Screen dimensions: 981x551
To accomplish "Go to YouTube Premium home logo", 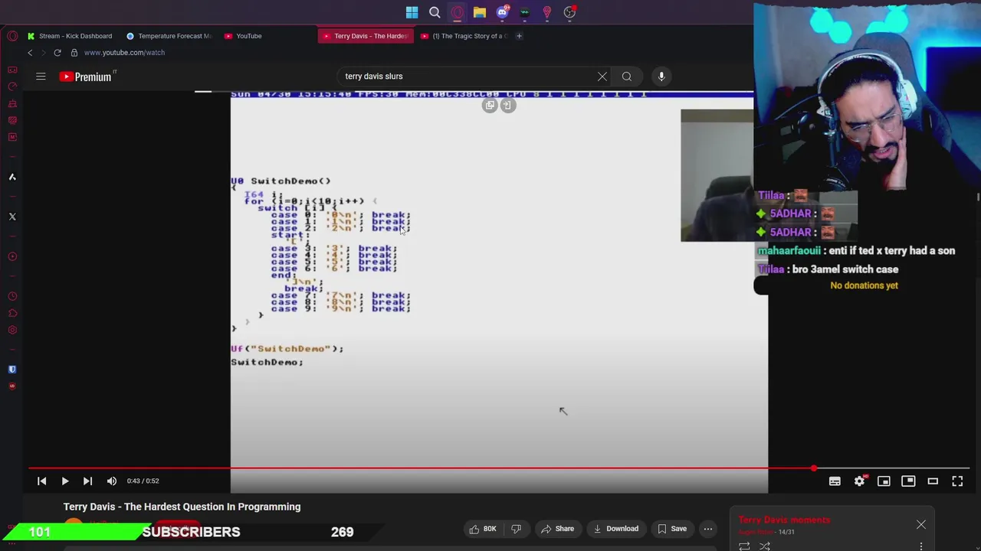I will [x=86, y=77].
